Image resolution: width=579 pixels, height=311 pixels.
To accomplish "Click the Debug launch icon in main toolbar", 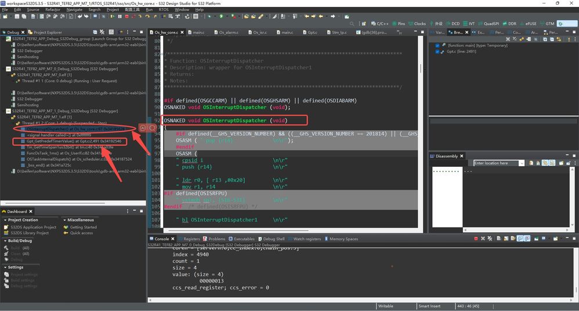I will coord(209,16).
